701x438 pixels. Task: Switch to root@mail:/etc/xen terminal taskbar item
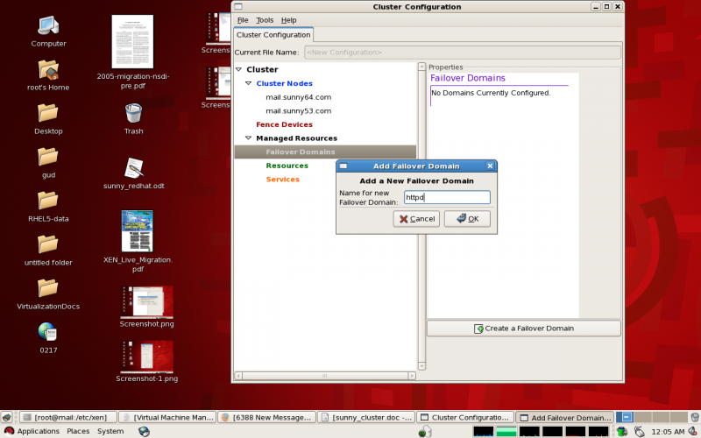68,418
